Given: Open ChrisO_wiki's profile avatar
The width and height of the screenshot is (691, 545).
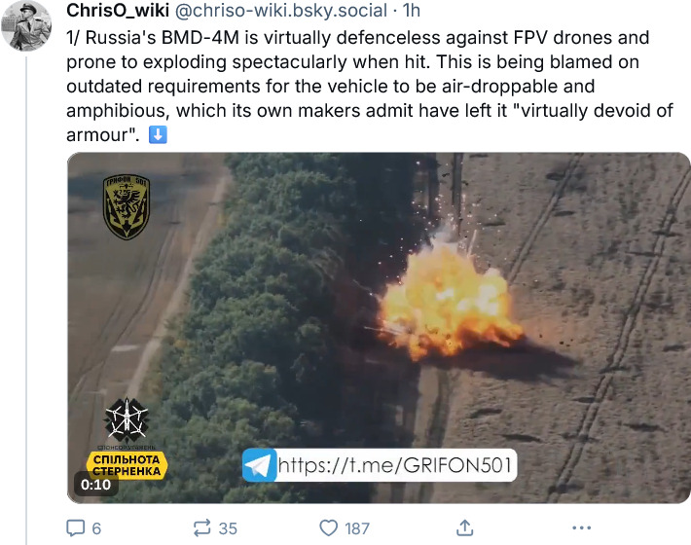Looking at the screenshot, I should coord(26,26).
